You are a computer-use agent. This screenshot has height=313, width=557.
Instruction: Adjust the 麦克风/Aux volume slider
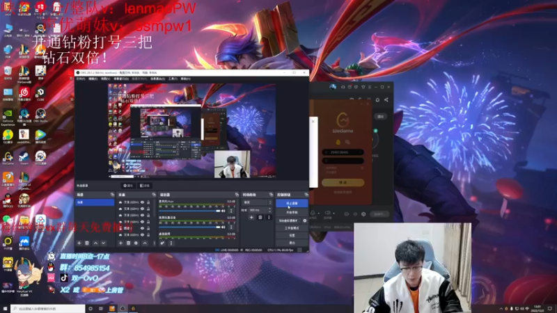189,211
